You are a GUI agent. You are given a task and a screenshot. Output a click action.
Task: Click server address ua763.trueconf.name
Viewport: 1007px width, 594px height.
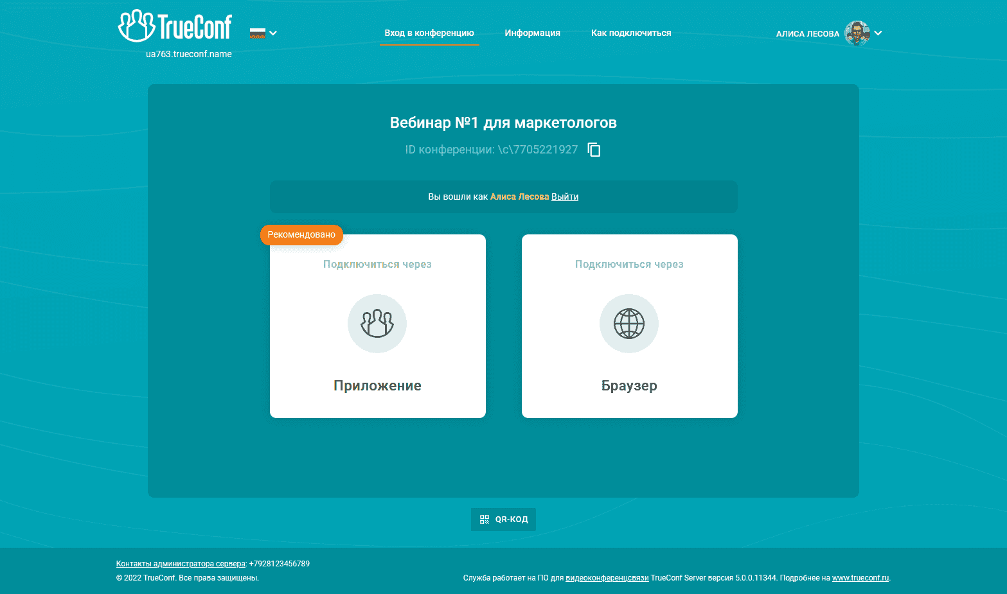point(189,54)
